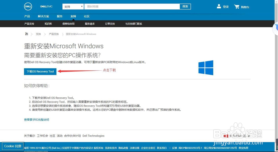Screen dimensions: 278x152
Task: Open the 查看要求和完整说明 link
Action: 36,120
